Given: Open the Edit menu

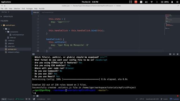Looking at the screenshot, I should [x=6, y=9].
